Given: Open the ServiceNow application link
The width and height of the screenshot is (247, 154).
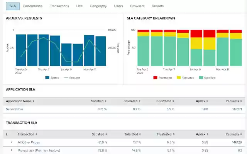Looking at the screenshot, I should (15, 109).
